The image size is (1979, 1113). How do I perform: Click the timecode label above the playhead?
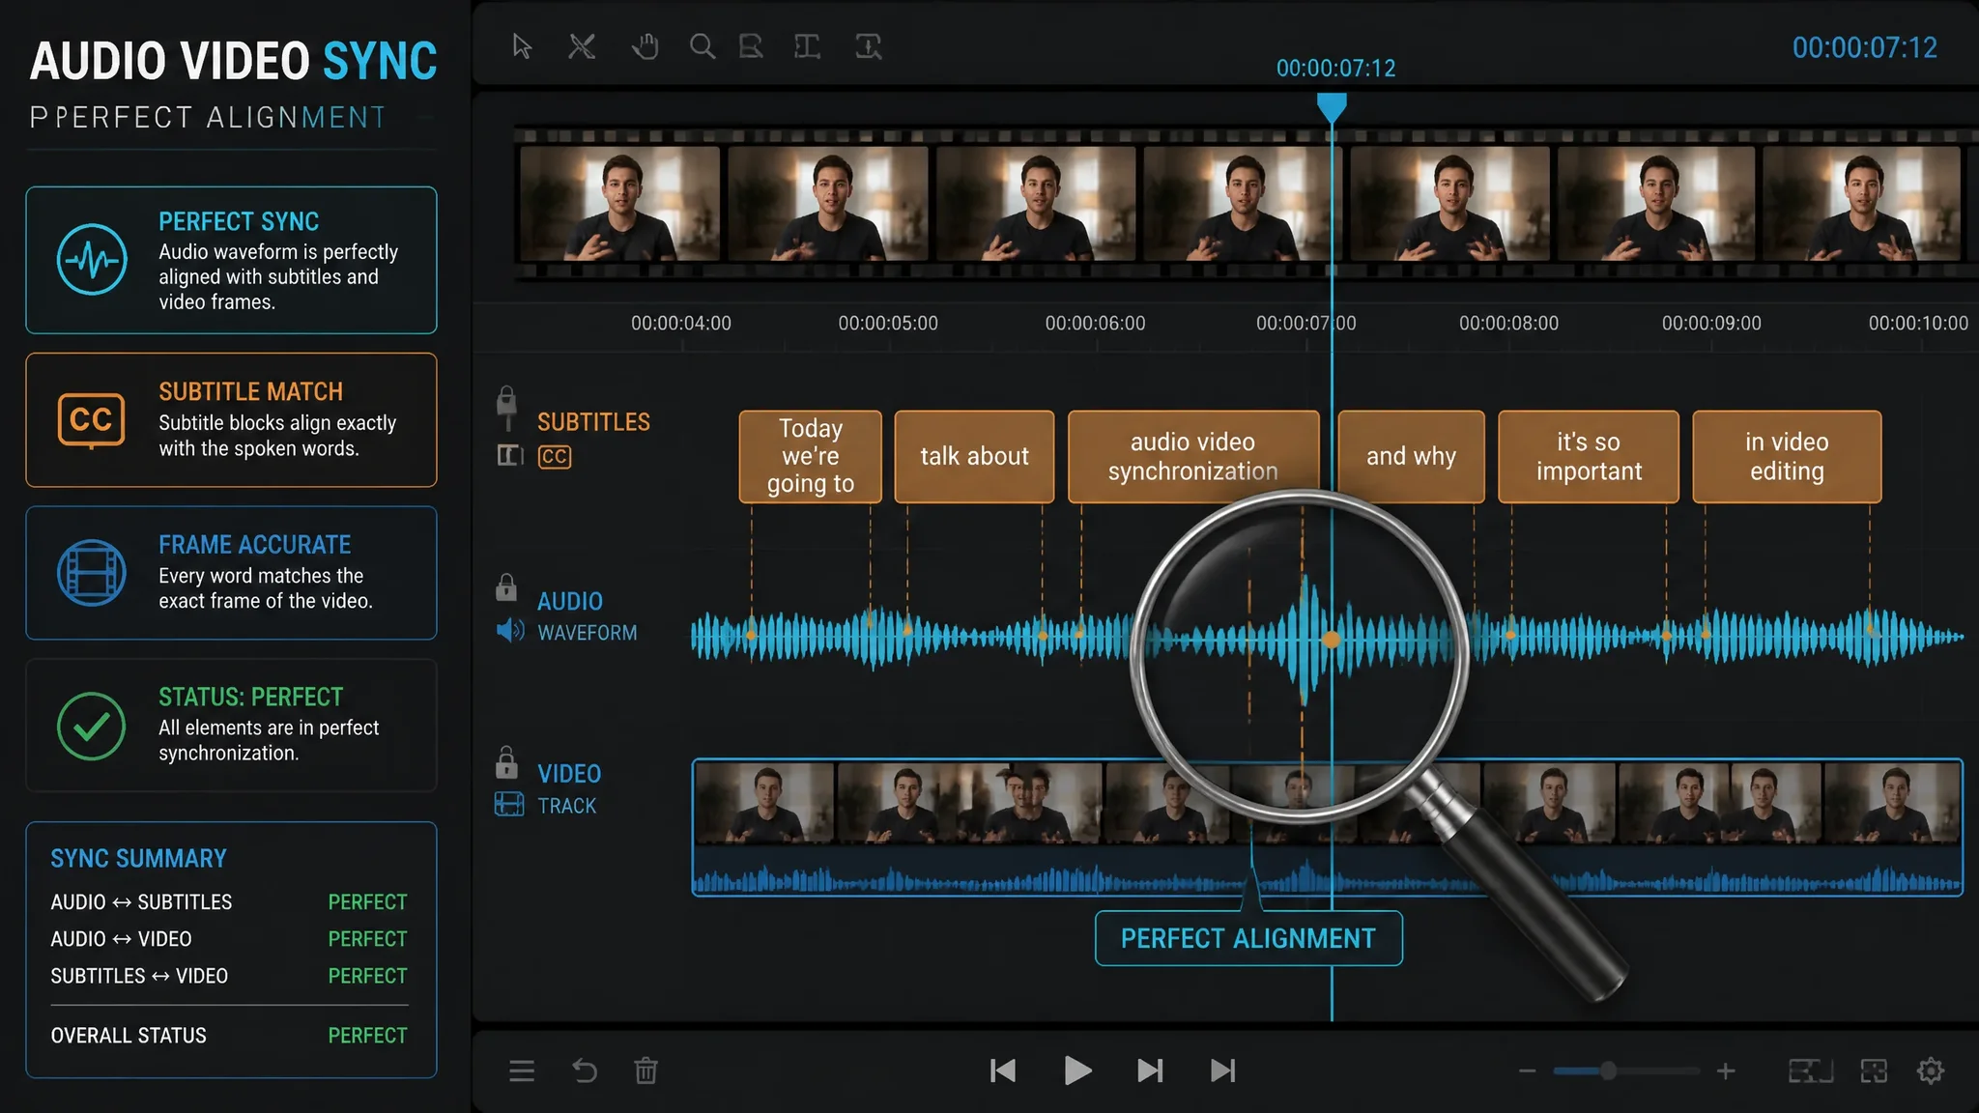tap(1335, 69)
